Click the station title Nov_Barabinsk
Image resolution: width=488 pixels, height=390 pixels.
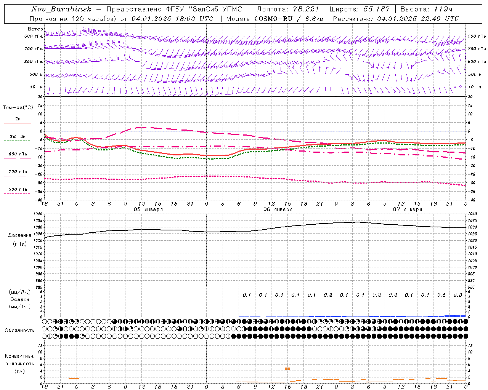pos(61,9)
